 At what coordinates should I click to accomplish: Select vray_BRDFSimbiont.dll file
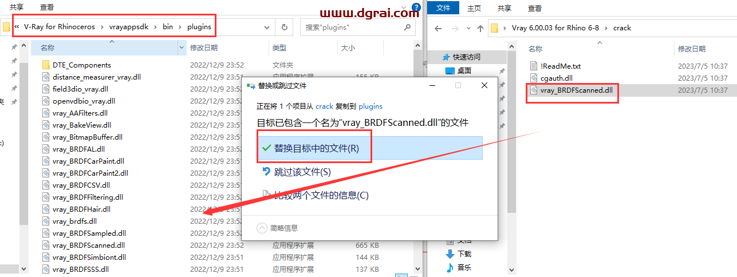[x=89, y=257]
